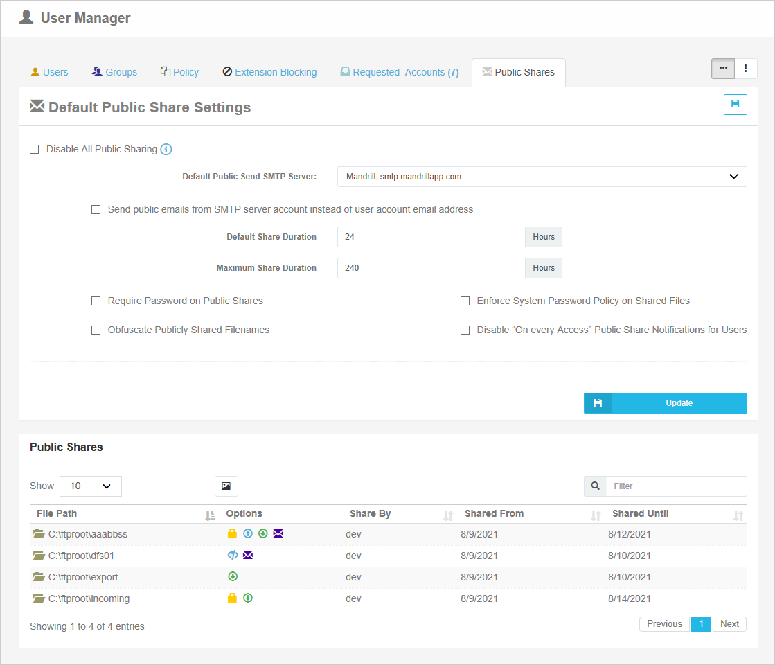This screenshot has height=665, width=775.
Task: Click folder icon of C:\ftproot\export row
Action: point(39,576)
